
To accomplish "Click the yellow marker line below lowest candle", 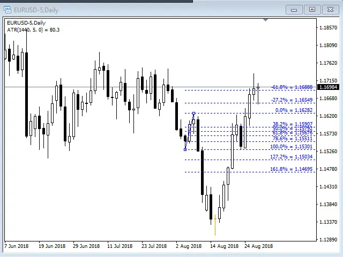I will (x=215, y=226).
